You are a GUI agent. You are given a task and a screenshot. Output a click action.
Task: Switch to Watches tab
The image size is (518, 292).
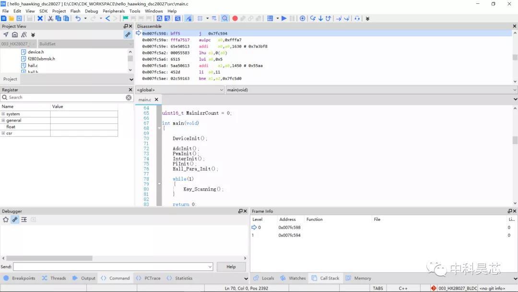293,279
